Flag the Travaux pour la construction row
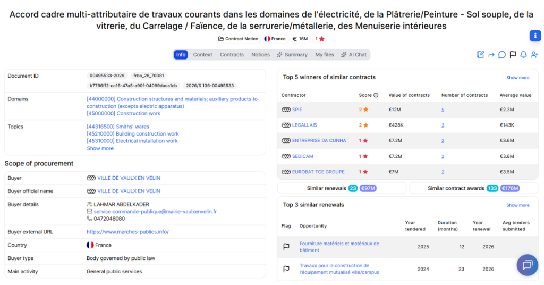The height and width of the screenshot is (285, 544). 286,269
